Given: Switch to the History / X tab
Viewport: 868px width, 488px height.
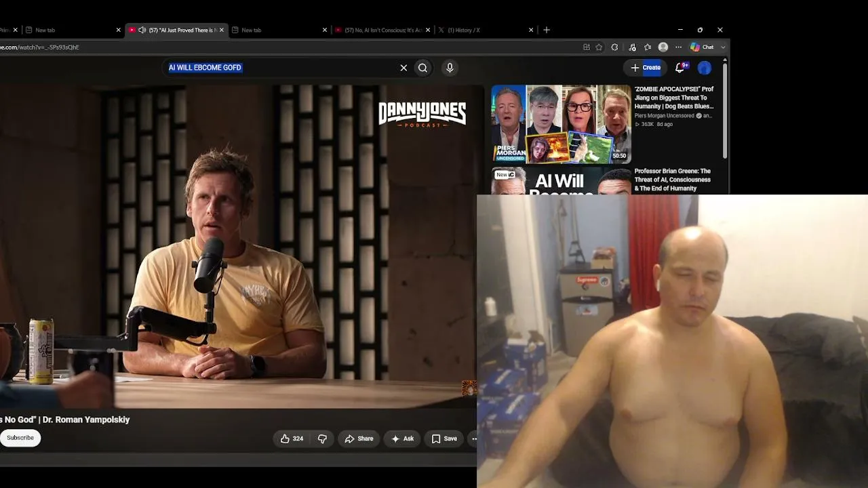Looking at the screenshot, I should (x=486, y=30).
